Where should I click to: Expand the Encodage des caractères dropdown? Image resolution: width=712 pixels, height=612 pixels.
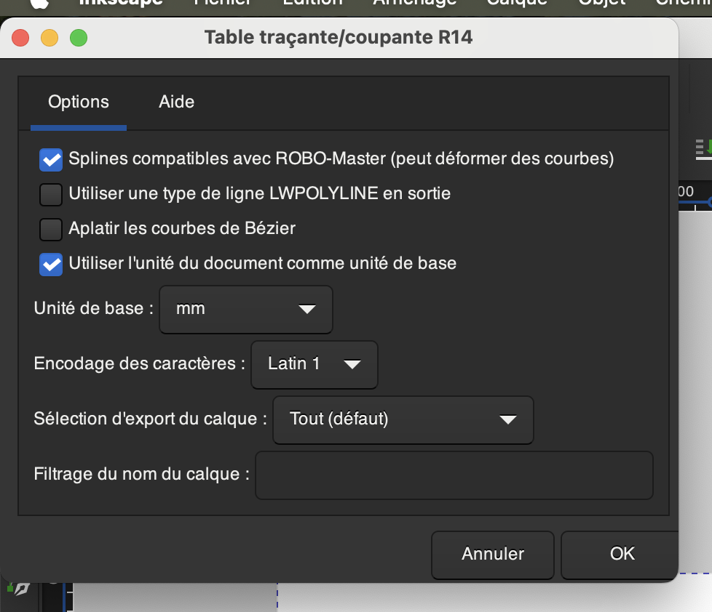(x=314, y=364)
